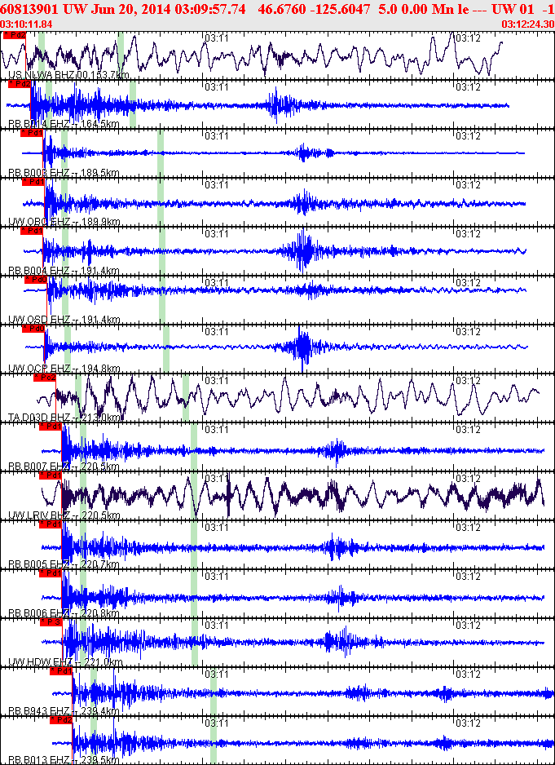Select the Pd2 pick flag on PB.B013 trace
The height and width of the screenshot is (765, 555).
61,719
